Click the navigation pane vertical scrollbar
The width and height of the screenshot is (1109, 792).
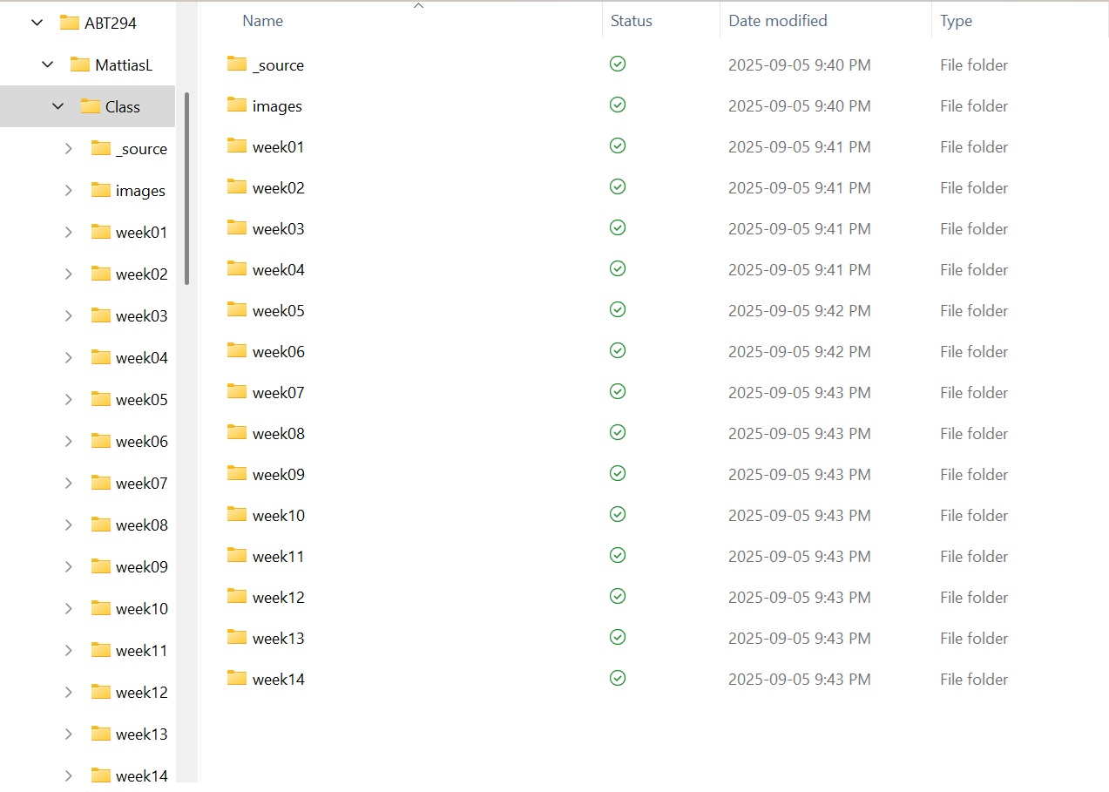(x=186, y=188)
